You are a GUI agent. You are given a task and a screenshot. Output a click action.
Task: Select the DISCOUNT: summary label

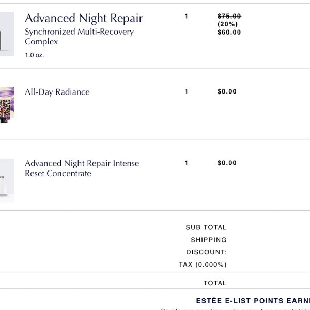point(206,252)
